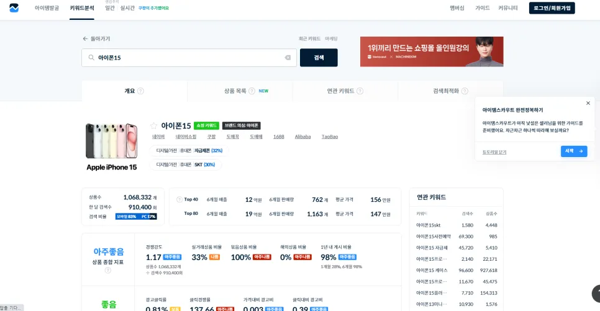Viewport: 600px width, 311px height.
Task: Click the 구팡이 추가됐어요 notice text
Action: click(153, 8)
